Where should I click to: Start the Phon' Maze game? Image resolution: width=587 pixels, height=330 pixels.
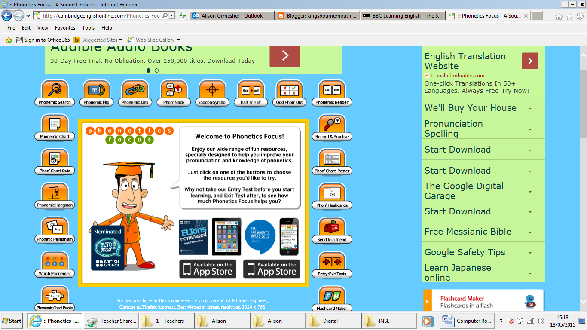click(x=174, y=93)
